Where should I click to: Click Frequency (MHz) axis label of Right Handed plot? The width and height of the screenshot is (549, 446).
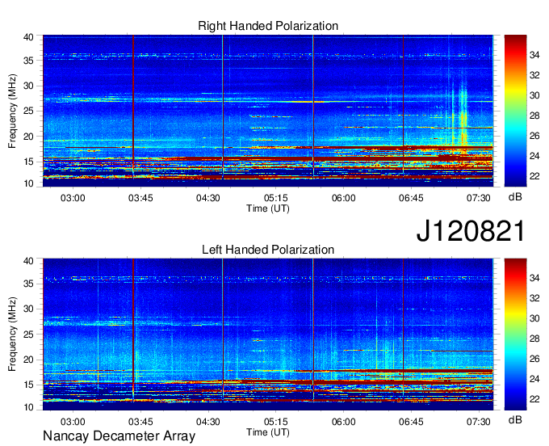point(12,111)
